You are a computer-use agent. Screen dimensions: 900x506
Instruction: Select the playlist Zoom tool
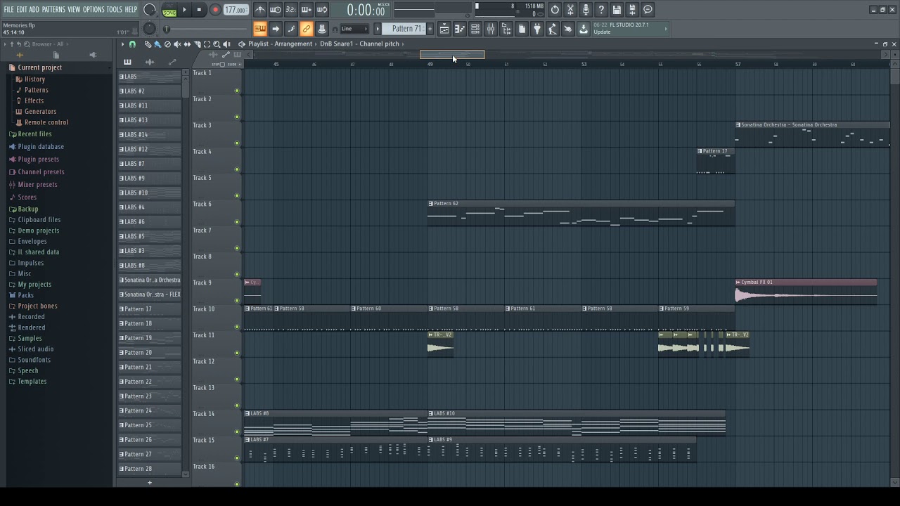(x=217, y=44)
